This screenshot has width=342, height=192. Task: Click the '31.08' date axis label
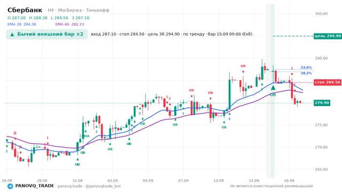tap(77, 180)
